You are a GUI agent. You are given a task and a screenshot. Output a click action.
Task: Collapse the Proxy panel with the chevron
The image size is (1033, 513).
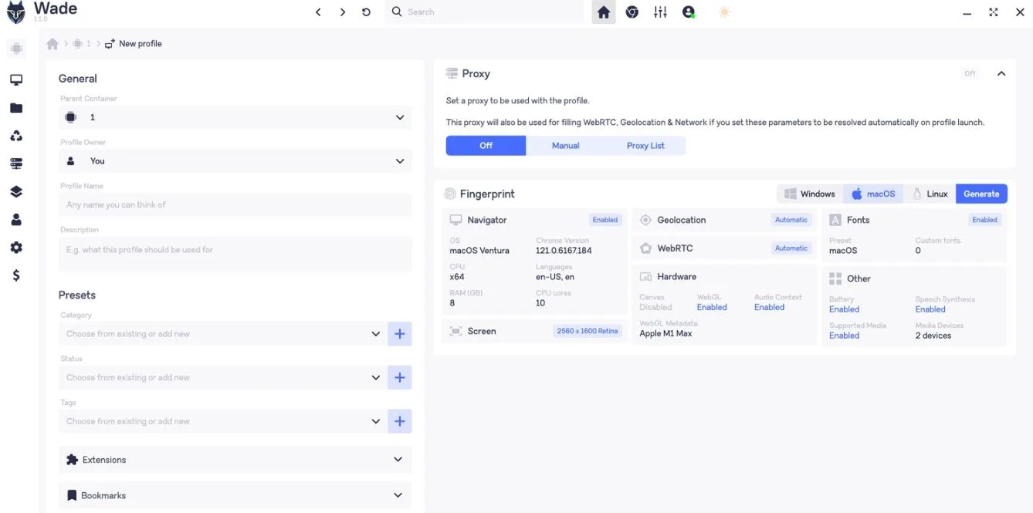[1001, 74]
